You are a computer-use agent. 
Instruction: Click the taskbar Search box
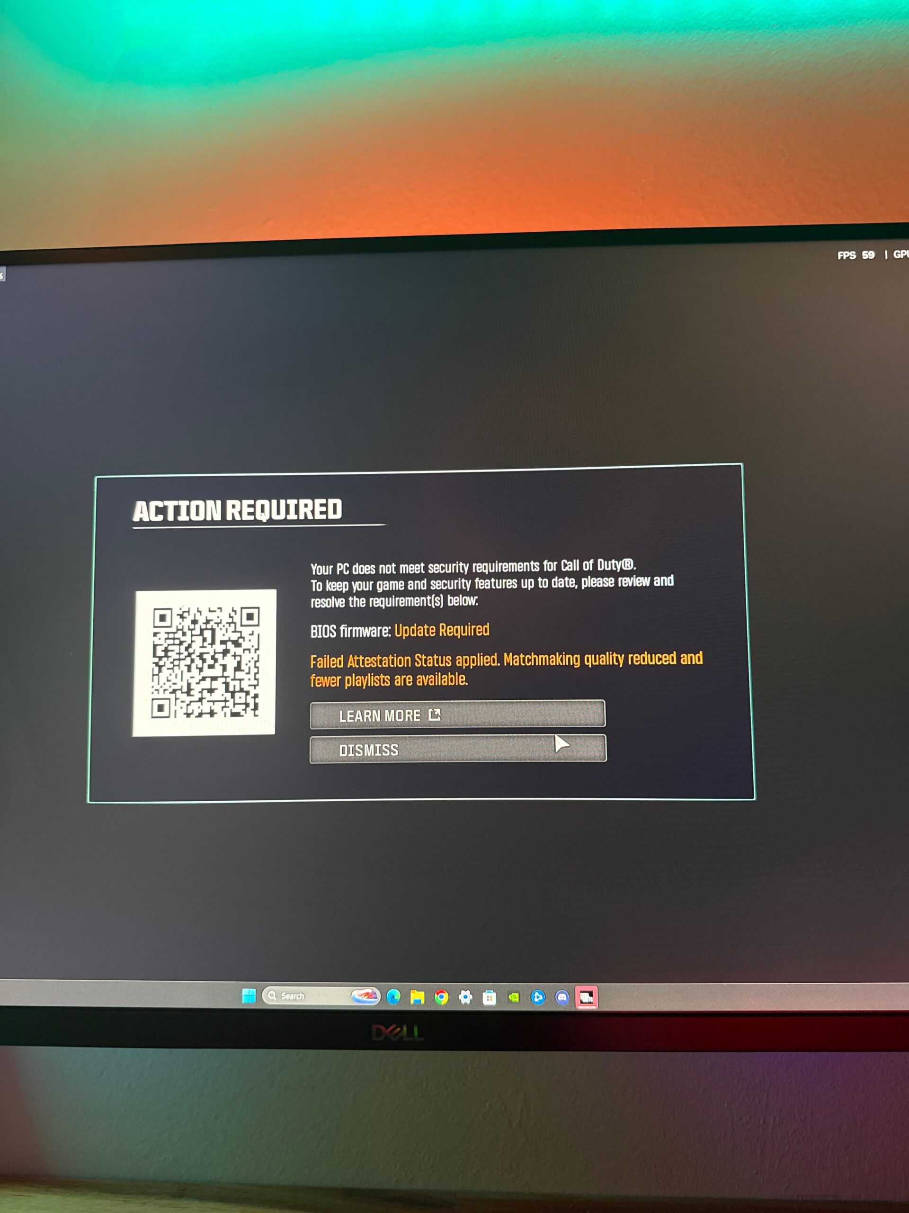(321, 996)
